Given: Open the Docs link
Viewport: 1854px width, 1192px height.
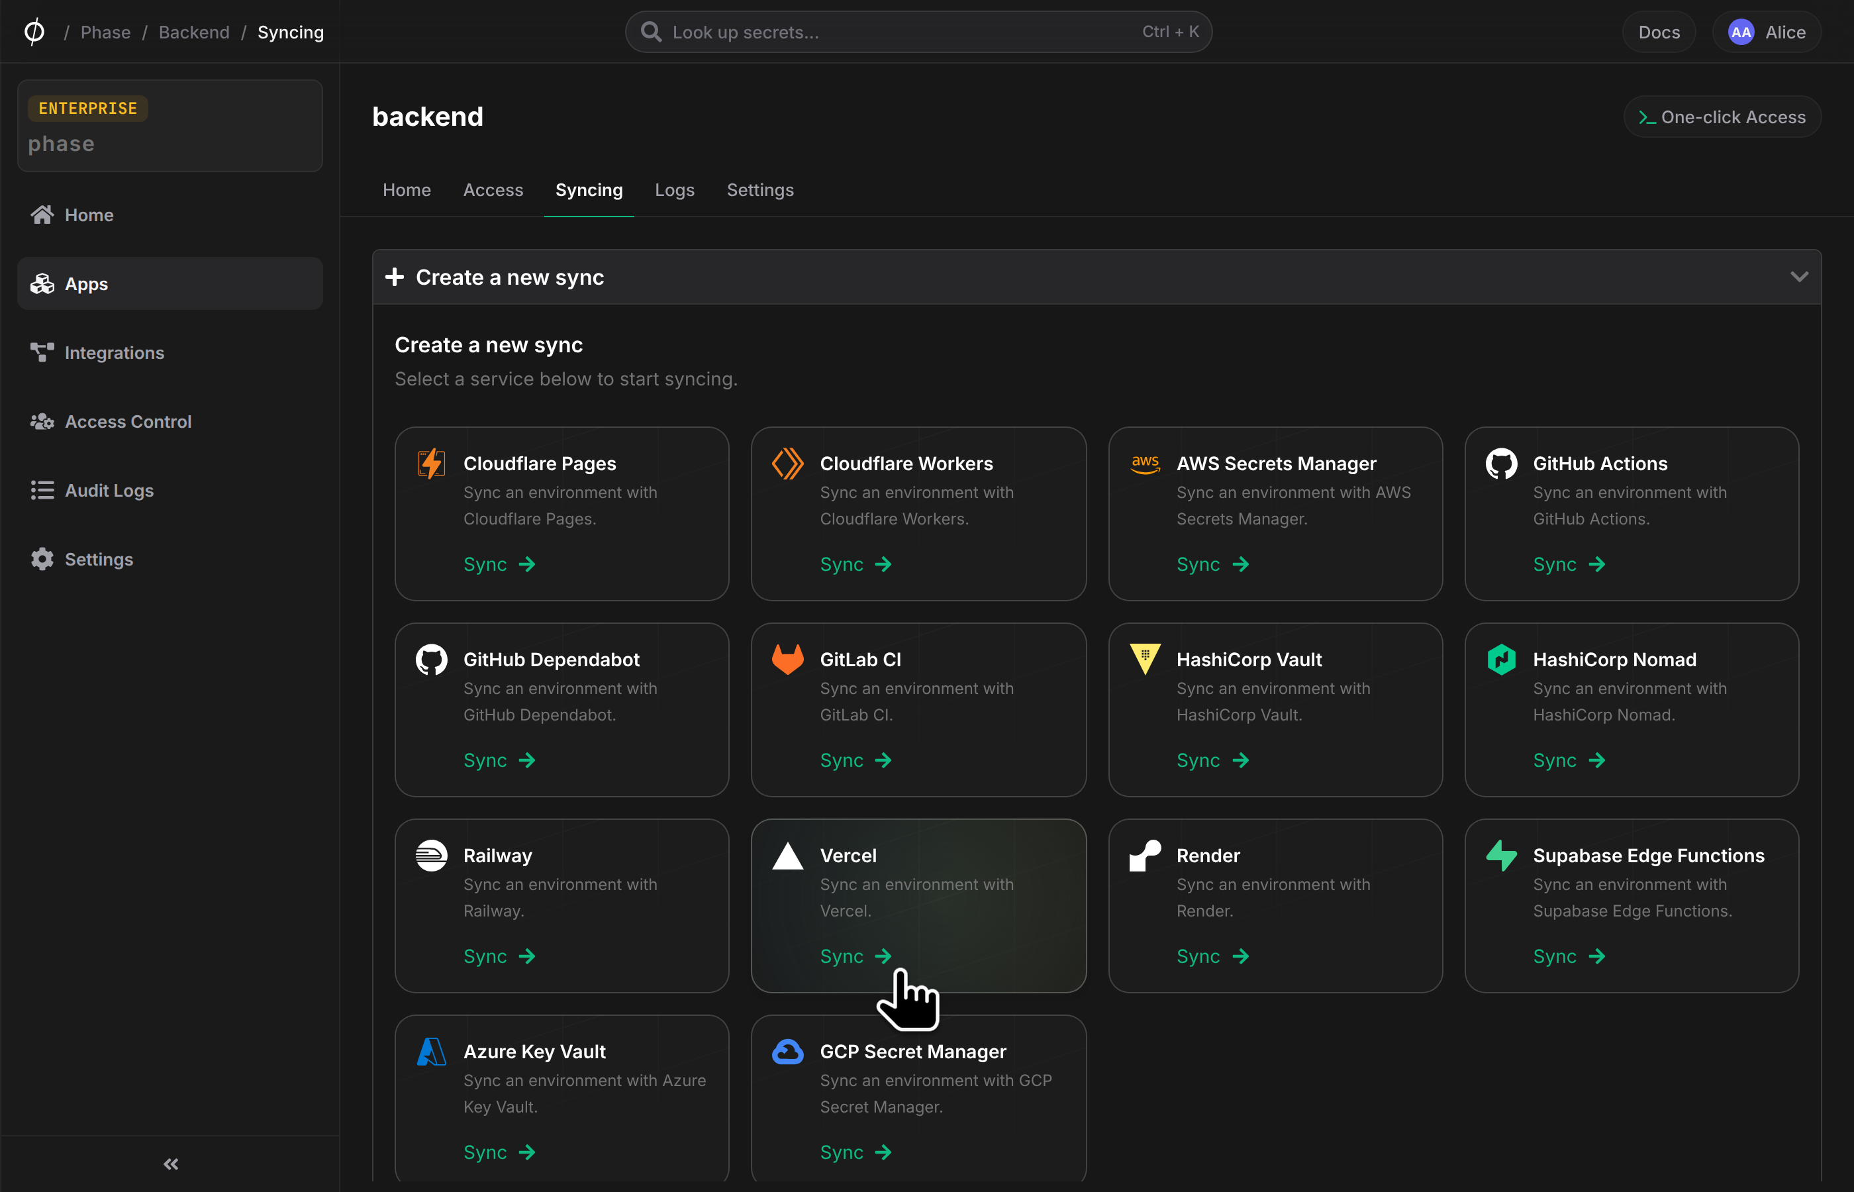Looking at the screenshot, I should (x=1659, y=32).
